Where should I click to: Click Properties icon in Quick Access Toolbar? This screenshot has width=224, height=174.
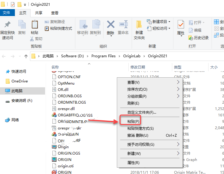coord(13,5)
